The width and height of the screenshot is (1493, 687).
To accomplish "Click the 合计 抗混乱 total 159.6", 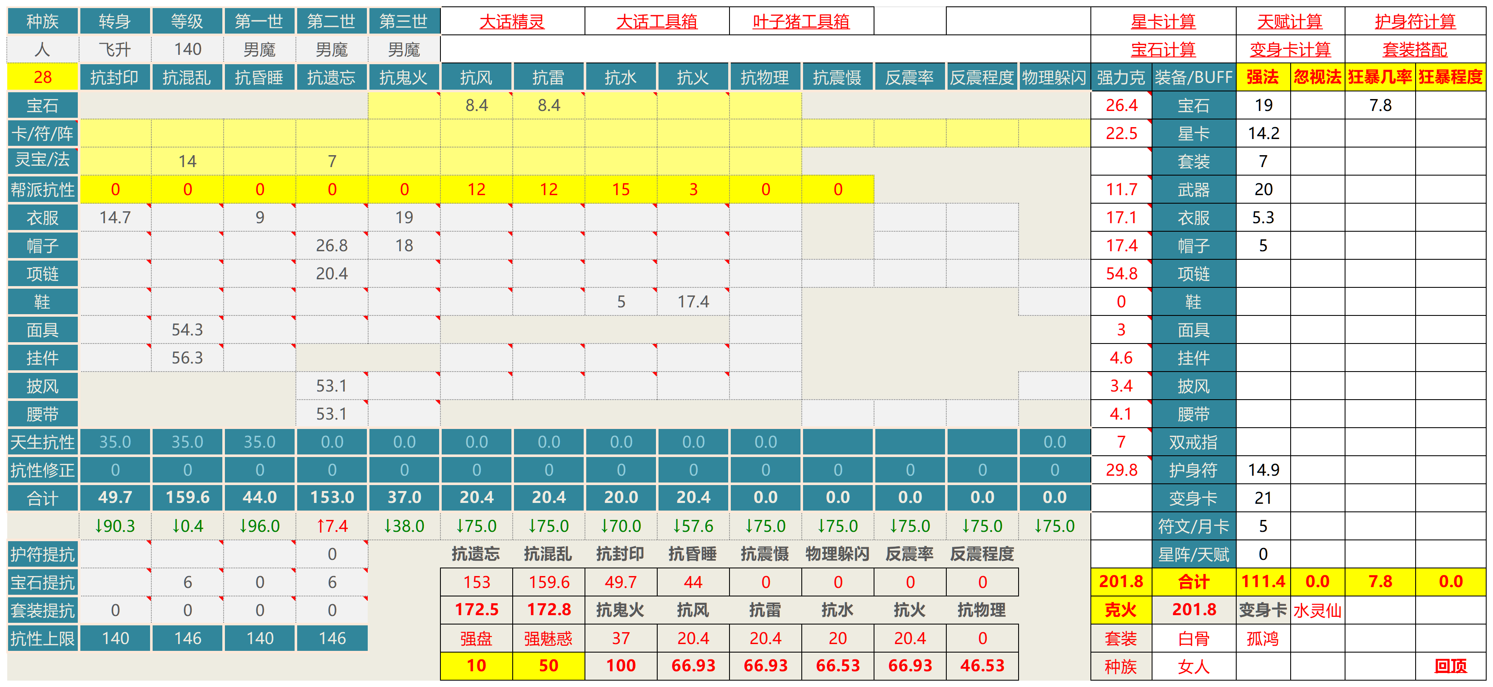I will [187, 497].
